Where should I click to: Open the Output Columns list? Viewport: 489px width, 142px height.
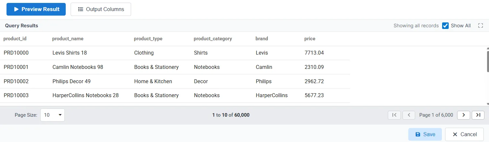(x=101, y=9)
